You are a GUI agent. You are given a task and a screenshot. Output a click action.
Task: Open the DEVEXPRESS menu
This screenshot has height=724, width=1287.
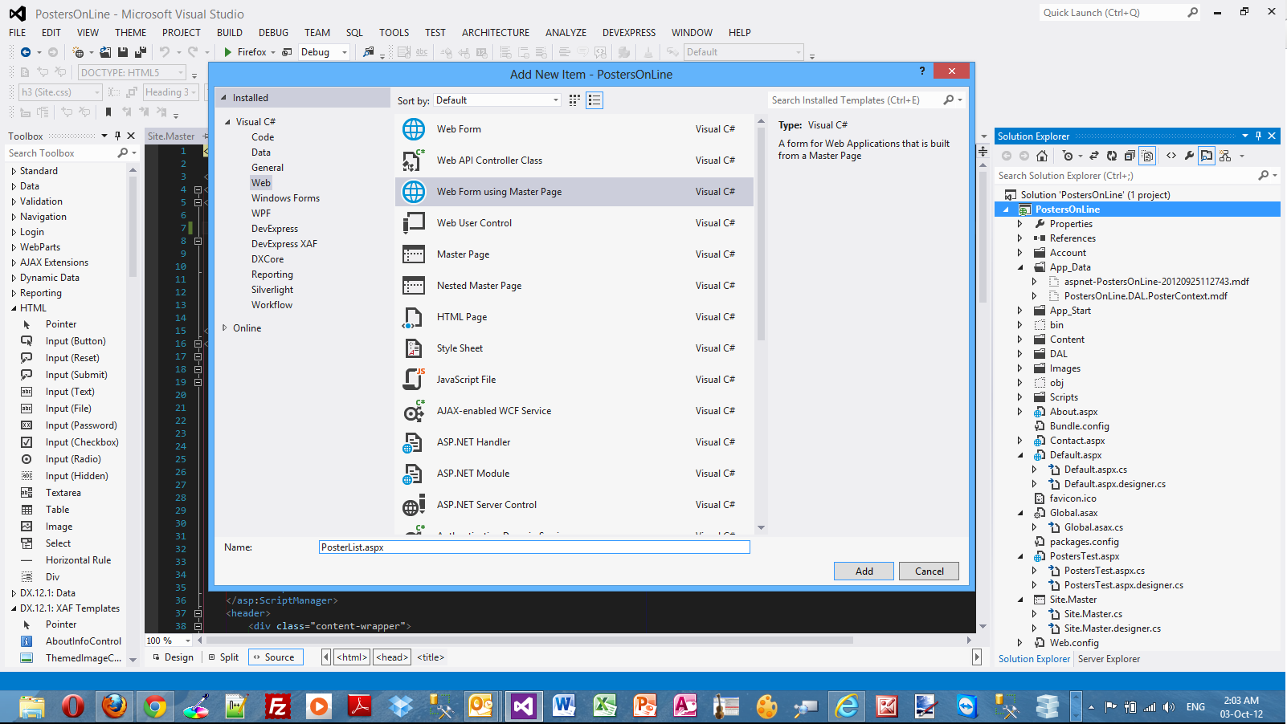629,33
